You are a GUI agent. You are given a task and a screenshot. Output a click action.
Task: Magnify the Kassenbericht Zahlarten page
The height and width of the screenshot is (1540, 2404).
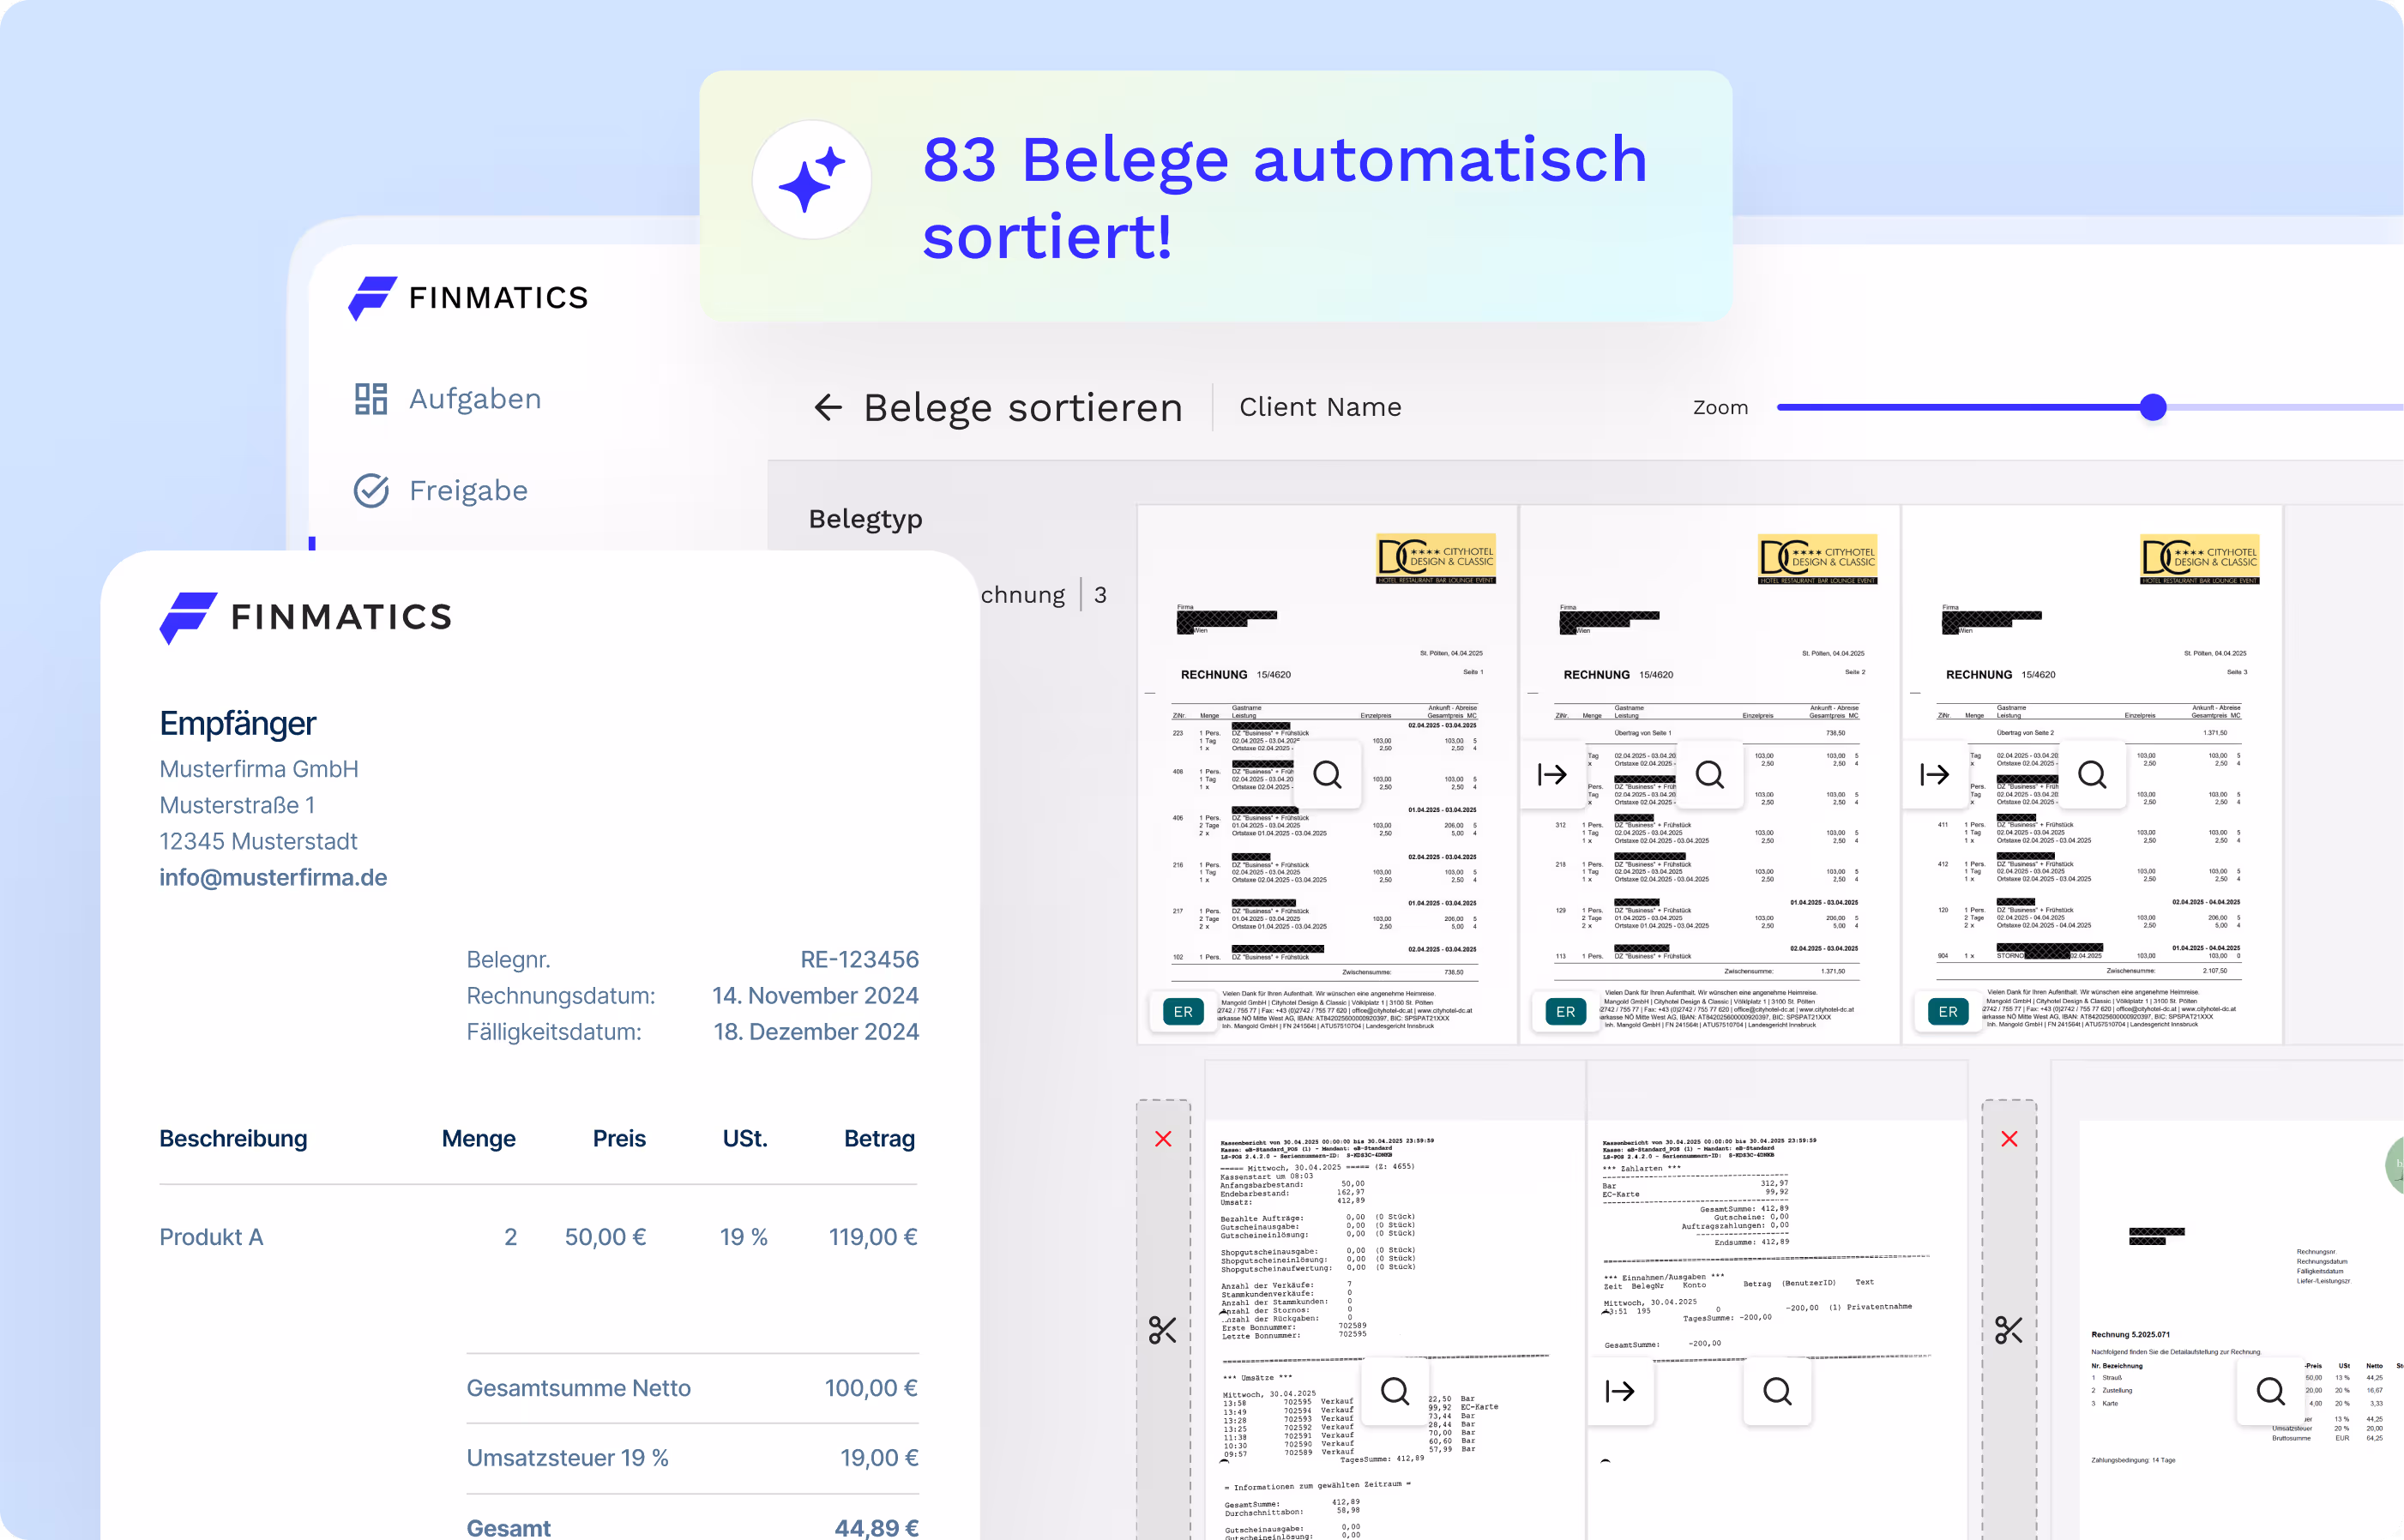1777,1391
